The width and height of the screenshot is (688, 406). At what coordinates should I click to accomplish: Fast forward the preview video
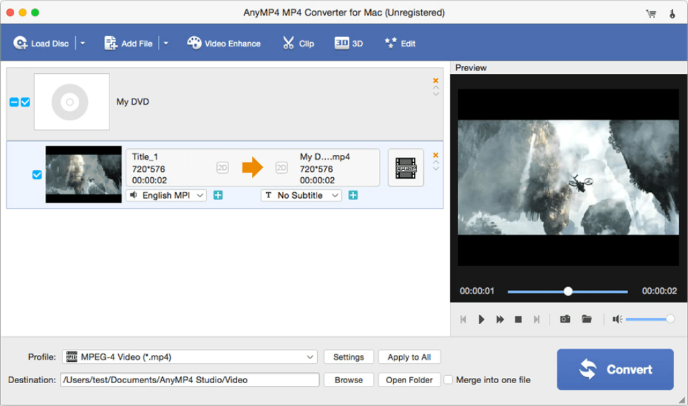[500, 319]
